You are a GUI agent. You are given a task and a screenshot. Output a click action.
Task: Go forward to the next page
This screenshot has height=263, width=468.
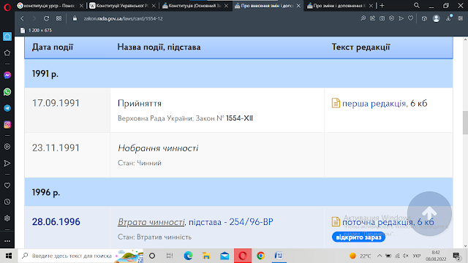coord(34,18)
